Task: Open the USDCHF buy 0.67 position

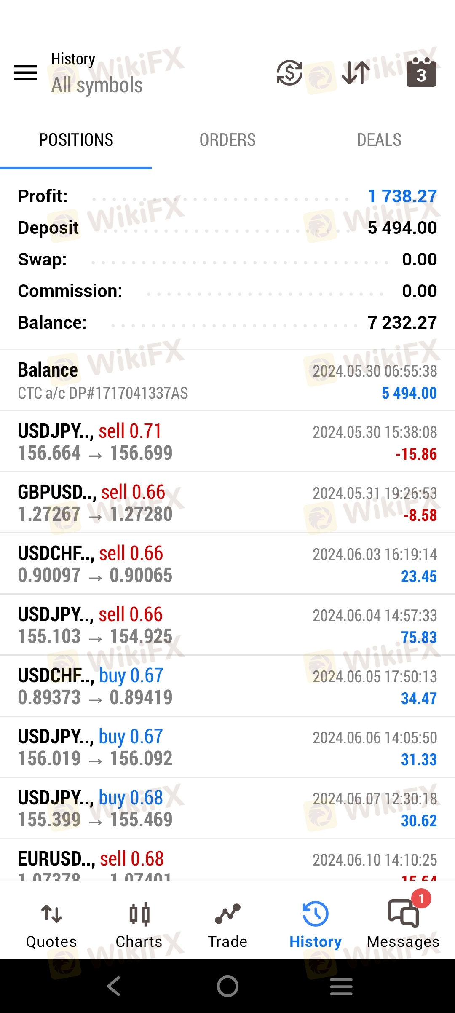Action: pos(227,686)
